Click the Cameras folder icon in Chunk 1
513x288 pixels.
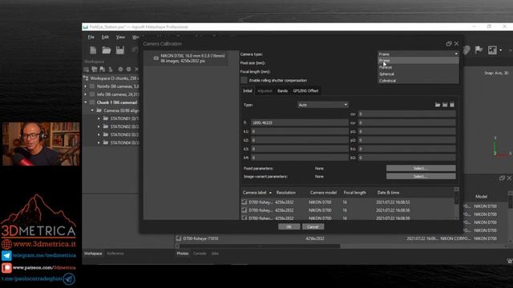tap(99, 110)
